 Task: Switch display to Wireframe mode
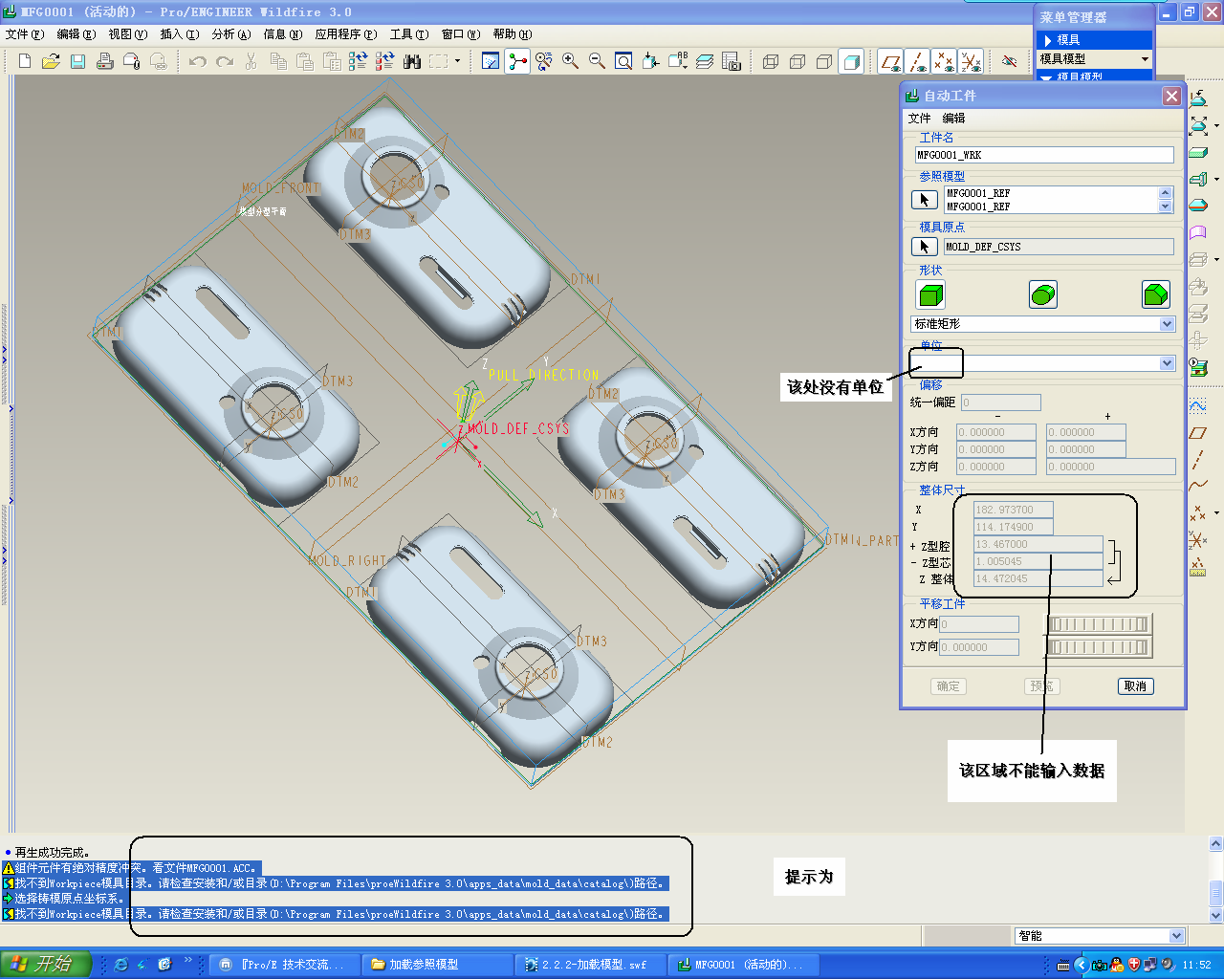771,61
